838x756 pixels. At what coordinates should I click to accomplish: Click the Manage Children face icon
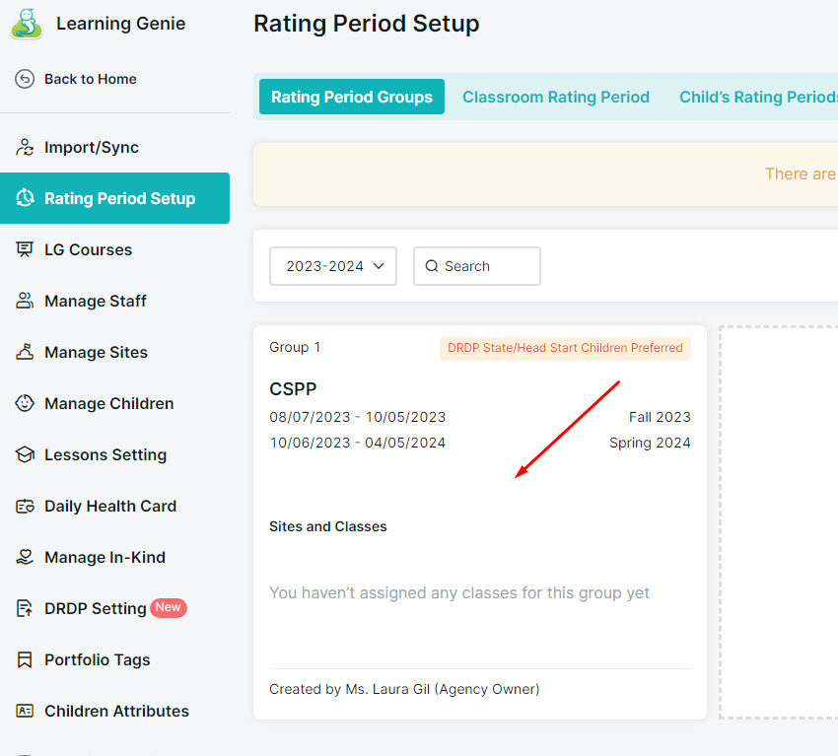click(x=25, y=403)
